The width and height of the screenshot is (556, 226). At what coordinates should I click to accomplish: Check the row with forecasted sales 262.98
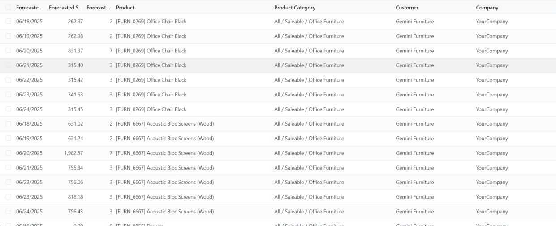click(x=8, y=36)
